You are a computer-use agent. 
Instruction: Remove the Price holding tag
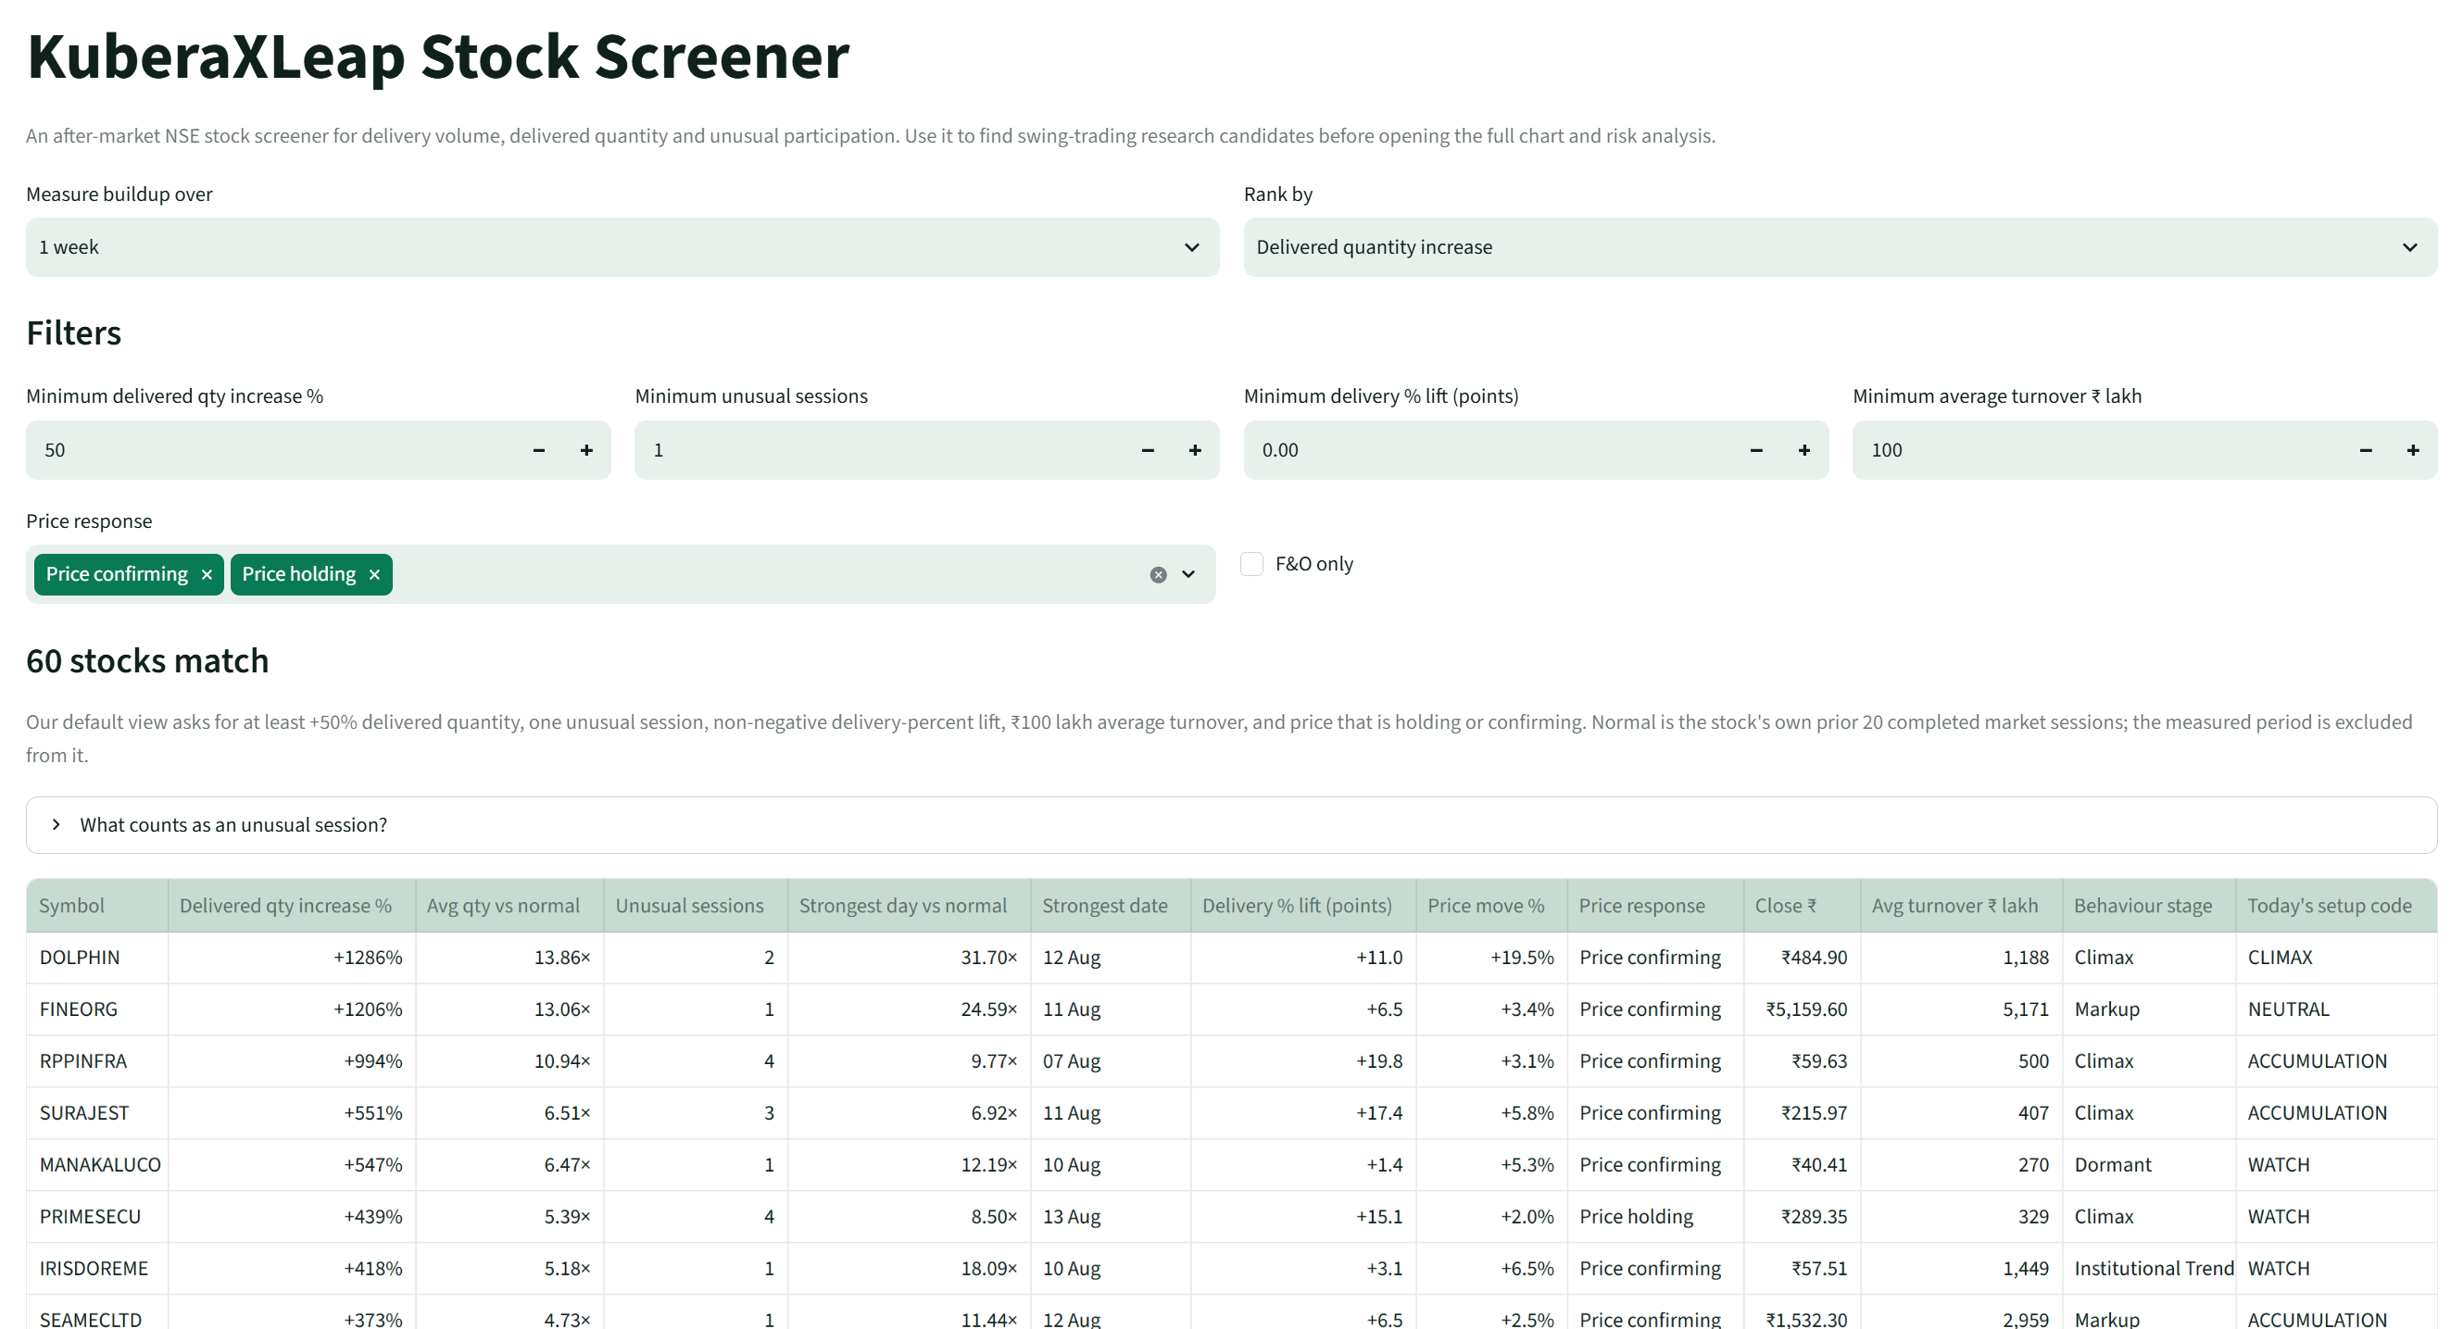(x=375, y=574)
